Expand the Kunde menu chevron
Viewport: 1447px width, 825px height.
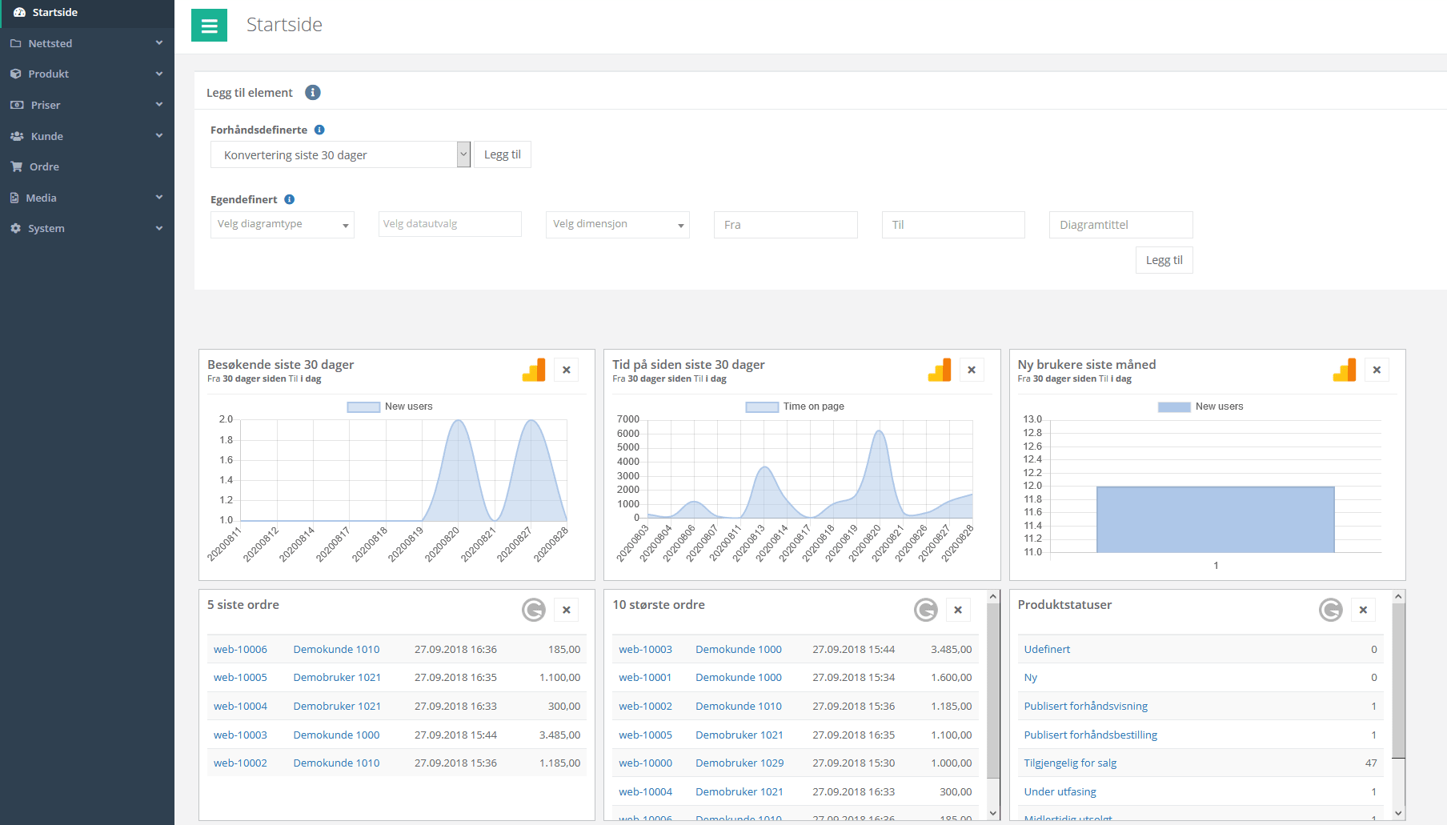[159, 136]
